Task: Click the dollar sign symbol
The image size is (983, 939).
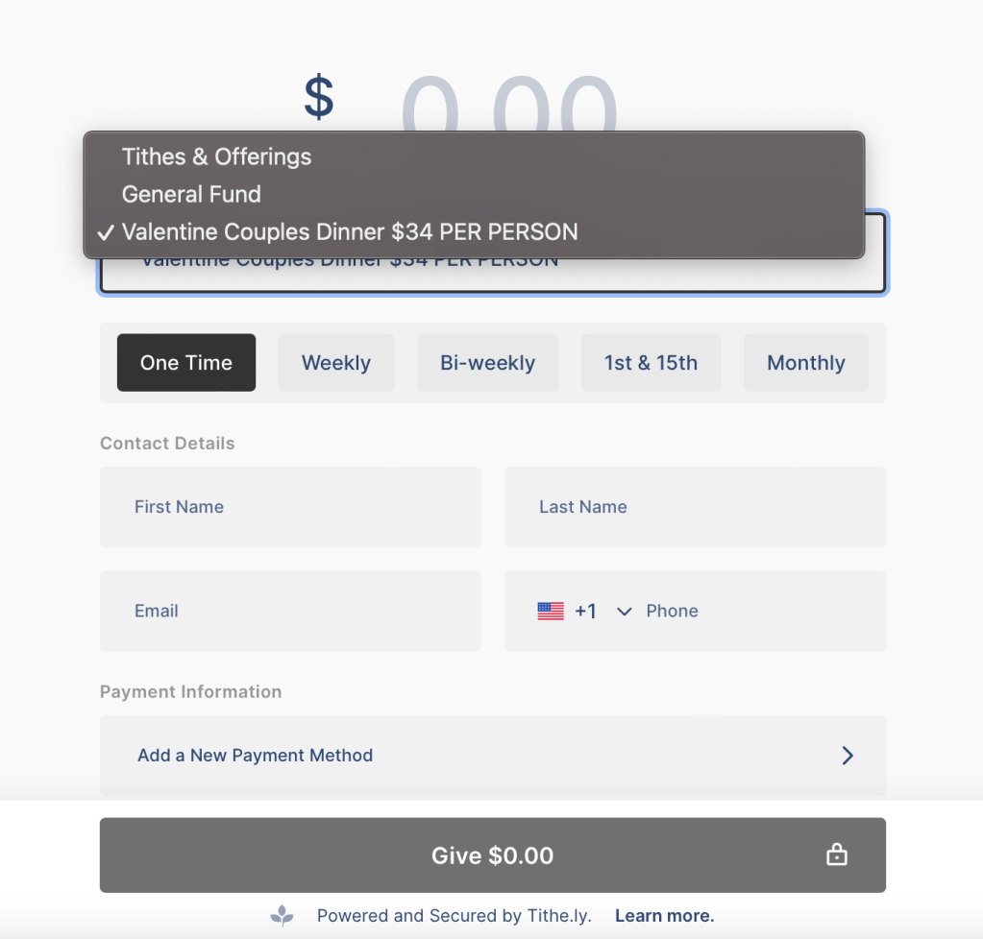Action: point(318,98)
